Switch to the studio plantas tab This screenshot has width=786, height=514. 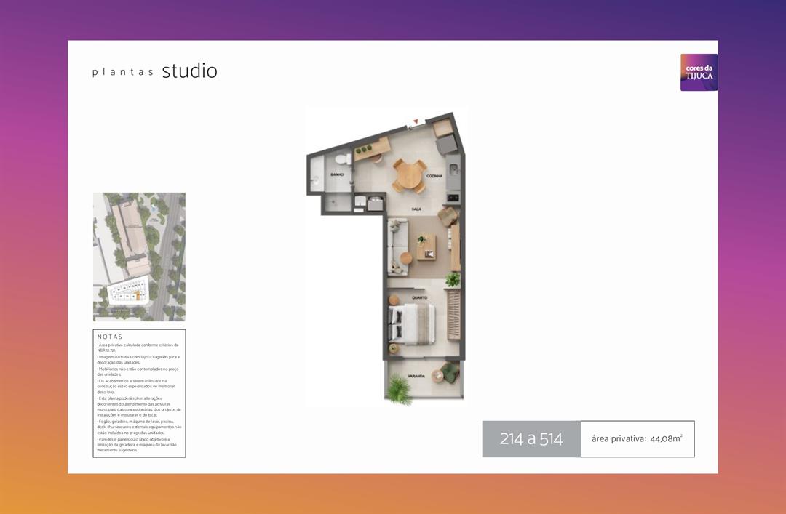(154, 71)
